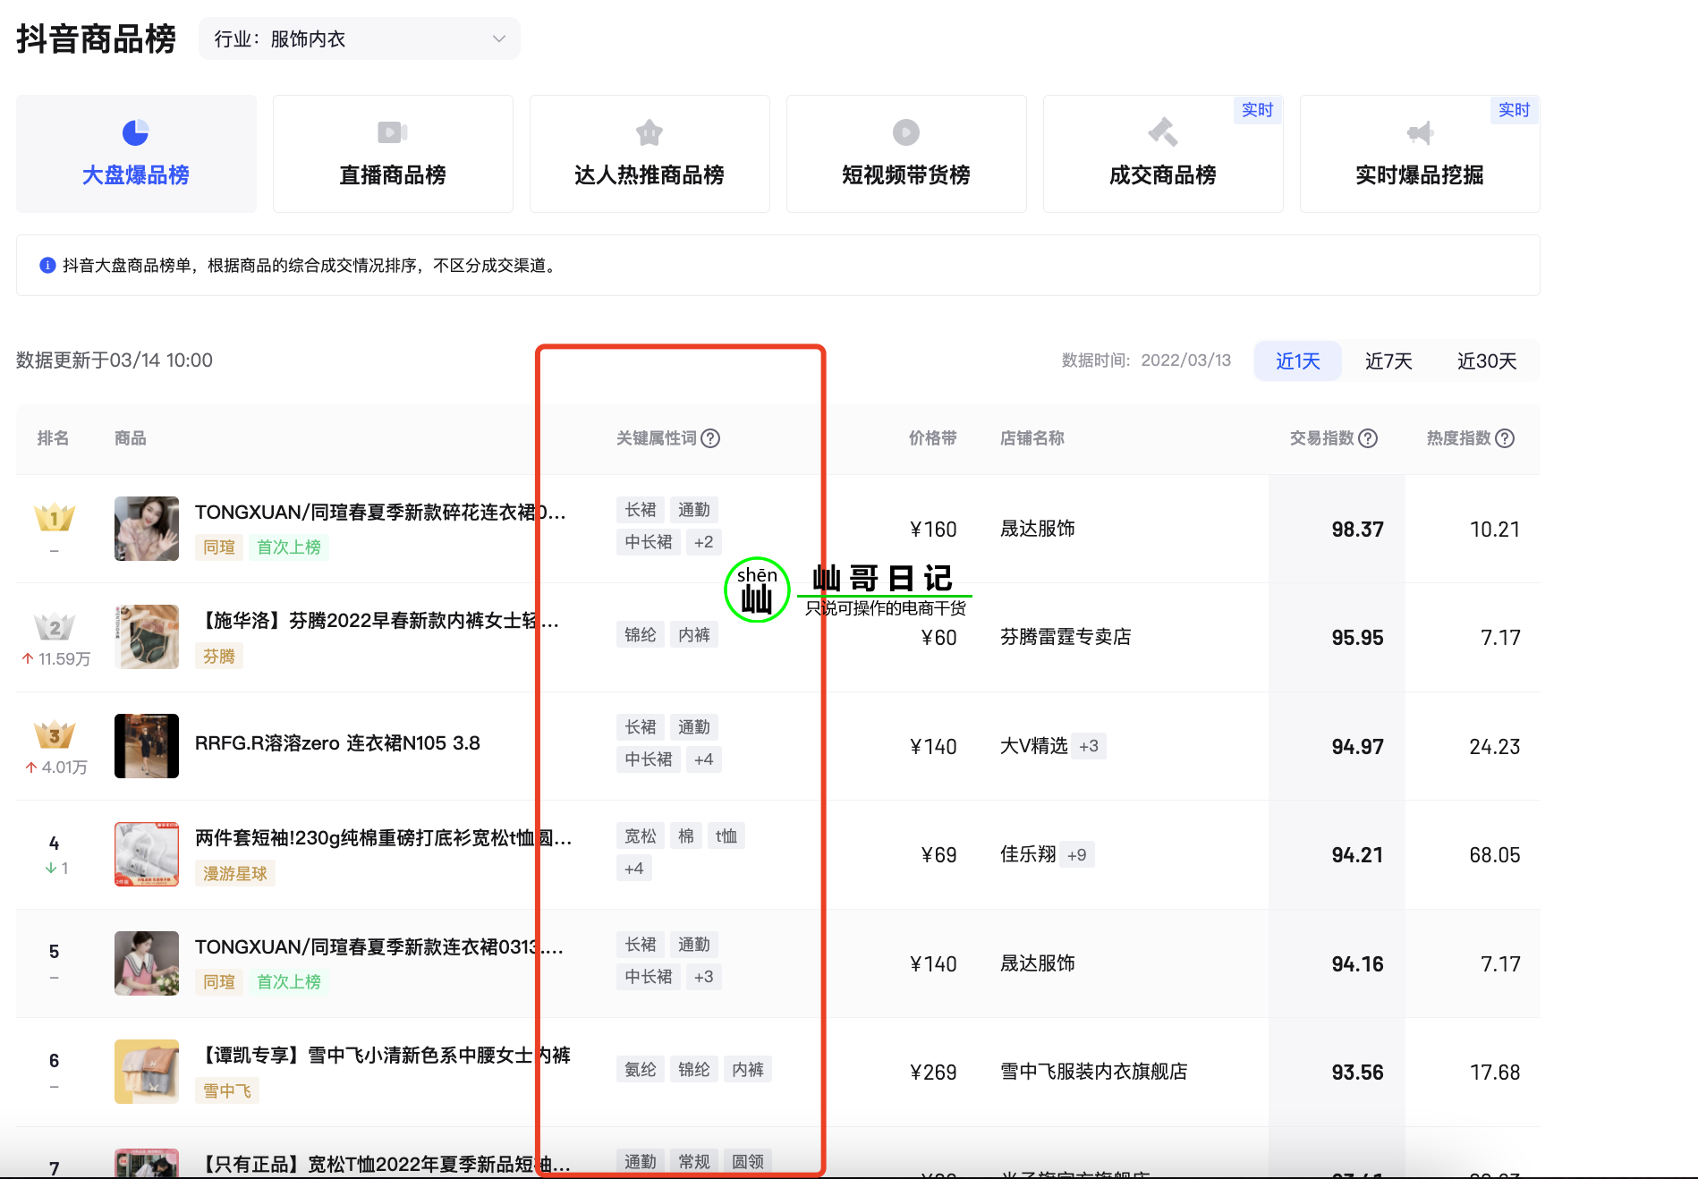
Task: Click the 雪中飞 brand tag
Action: (227, 1090)
